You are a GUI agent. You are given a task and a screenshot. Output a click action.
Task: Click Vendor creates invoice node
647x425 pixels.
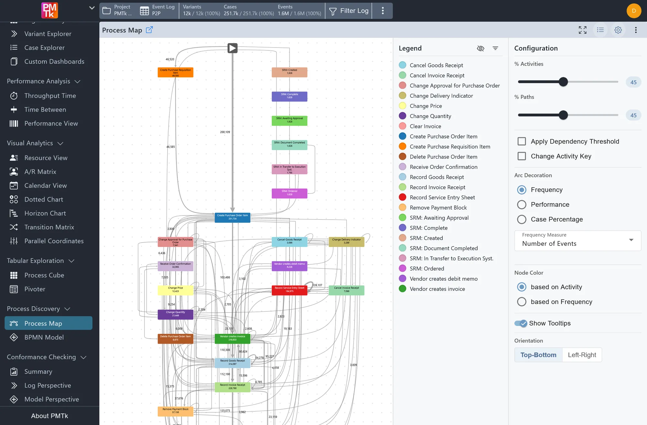pyautogui.click(x=232, y=339)
